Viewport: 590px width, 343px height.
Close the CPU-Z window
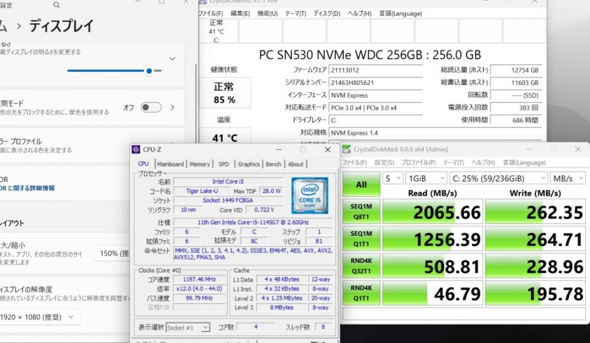tap(327, 150)
